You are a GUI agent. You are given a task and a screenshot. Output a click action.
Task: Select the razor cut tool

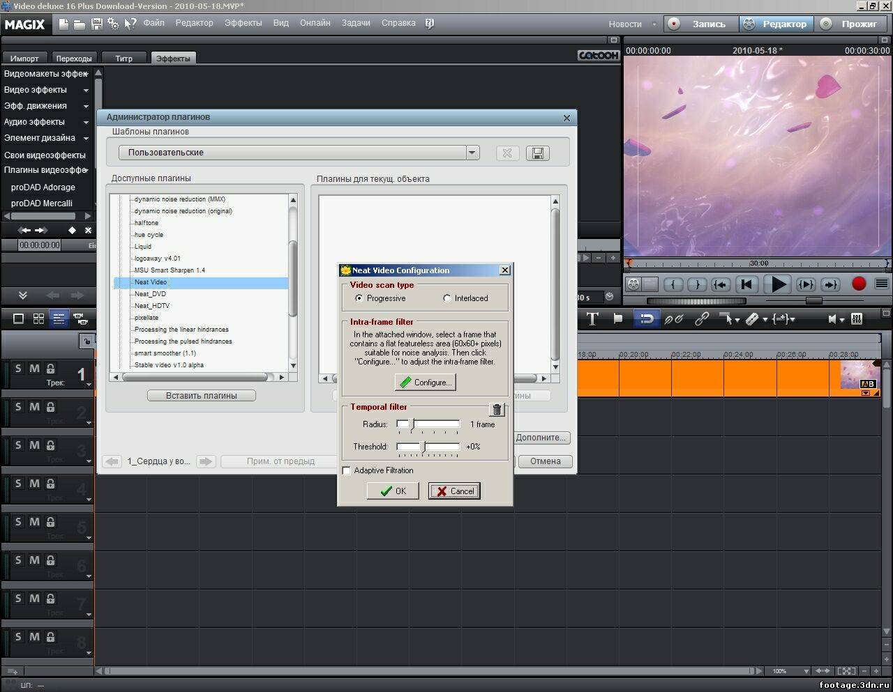pos(752,318)
